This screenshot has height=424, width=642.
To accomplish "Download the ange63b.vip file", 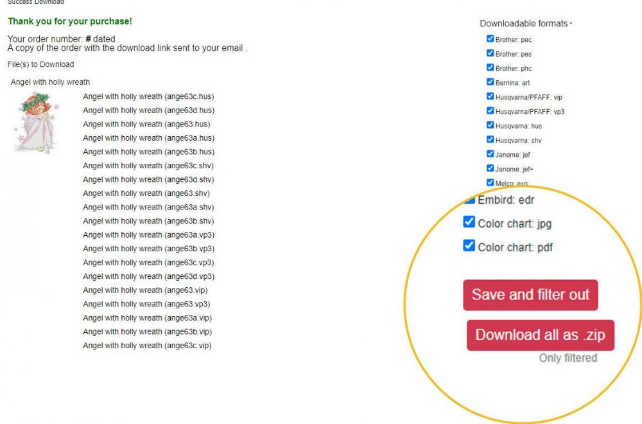I will 148,332.
